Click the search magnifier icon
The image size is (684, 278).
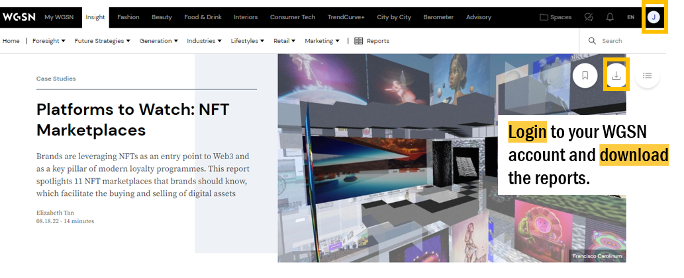pyautogui.click(x=592, y=40)
